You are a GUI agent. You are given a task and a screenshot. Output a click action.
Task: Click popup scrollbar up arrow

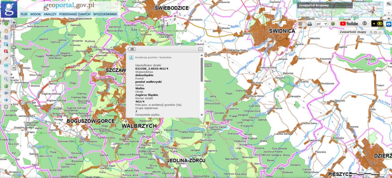[202, 56]
